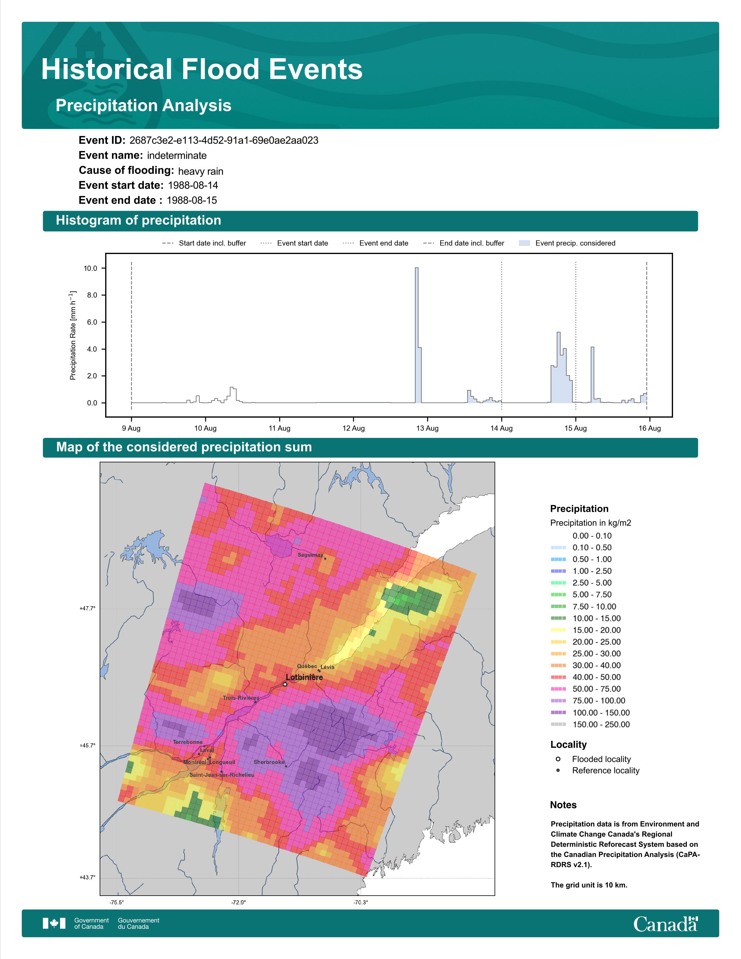Click the End date incl. buffer legend entry
This screenshot has height=959, width=741.
pos(463,243)
